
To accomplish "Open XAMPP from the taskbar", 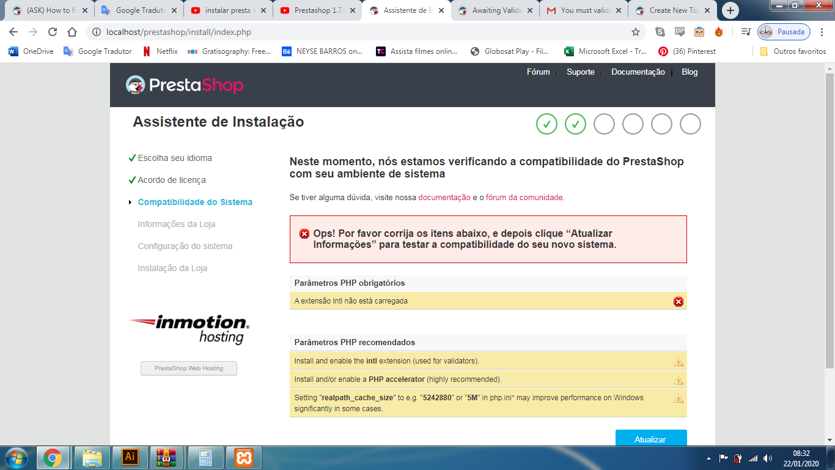I will click(243, 458).
